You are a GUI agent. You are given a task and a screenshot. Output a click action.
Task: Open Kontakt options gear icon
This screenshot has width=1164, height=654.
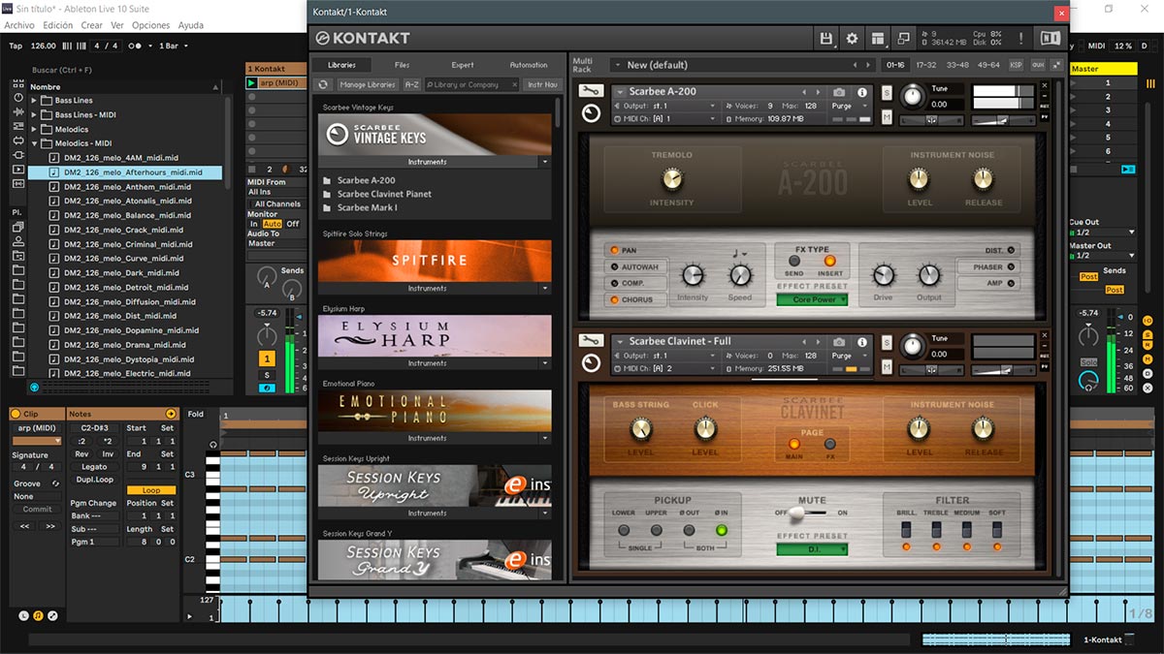tap(852, 39)
